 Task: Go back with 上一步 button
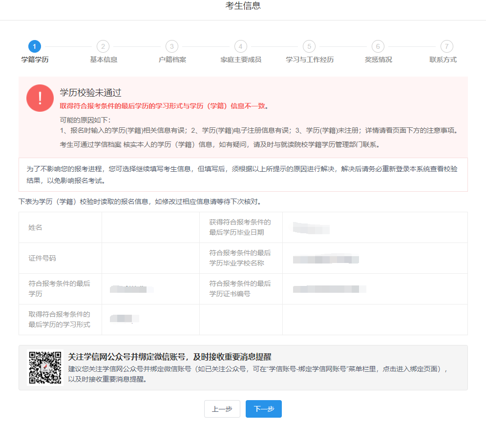coord(222,409)
